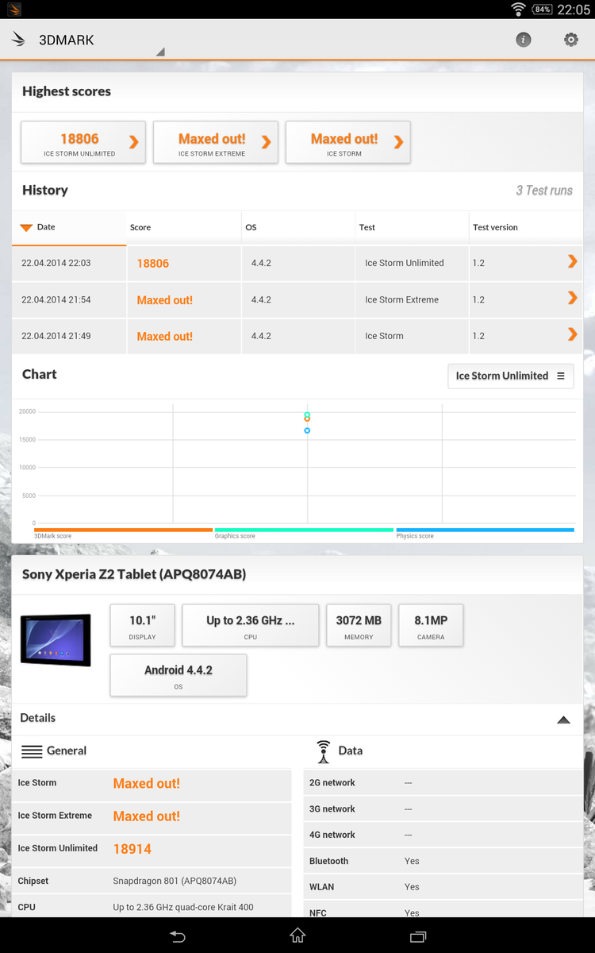Click the 3 Test runs label

point(543,191)
